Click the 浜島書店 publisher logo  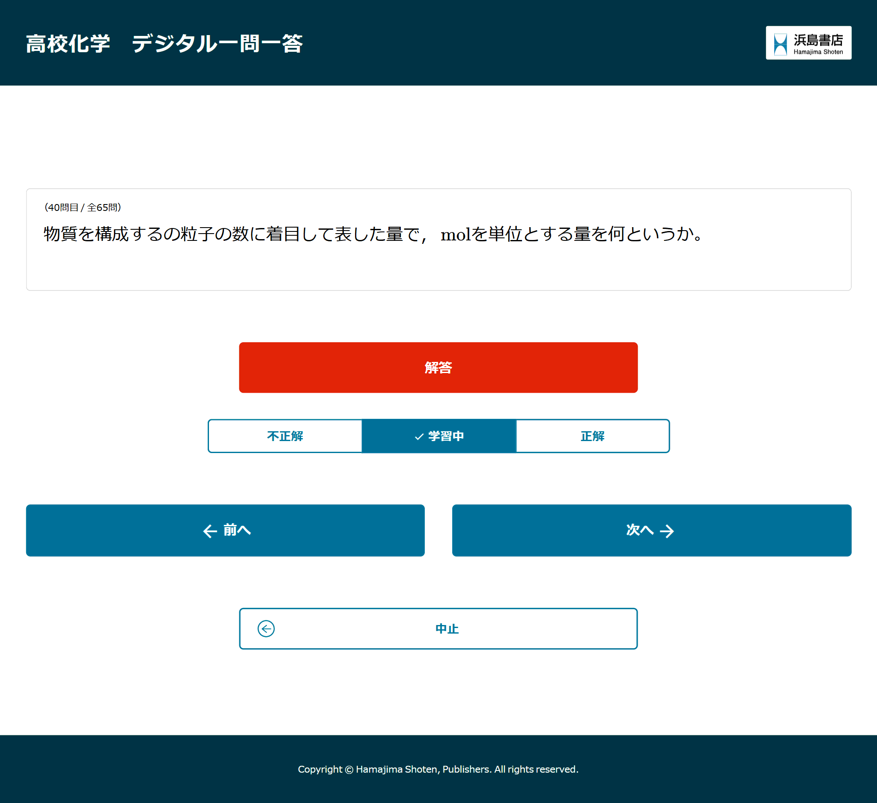click(808, 43)
